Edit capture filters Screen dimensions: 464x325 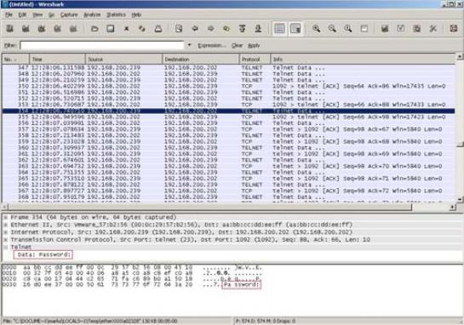coord(385,29)
